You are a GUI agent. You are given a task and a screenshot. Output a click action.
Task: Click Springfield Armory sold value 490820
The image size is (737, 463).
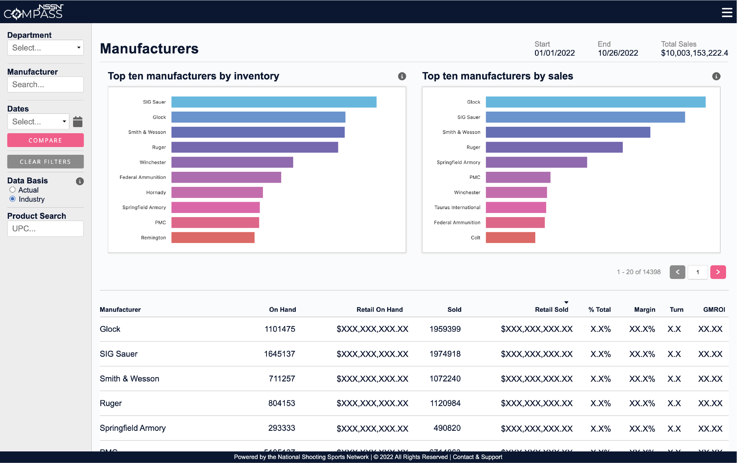[447, 428]
